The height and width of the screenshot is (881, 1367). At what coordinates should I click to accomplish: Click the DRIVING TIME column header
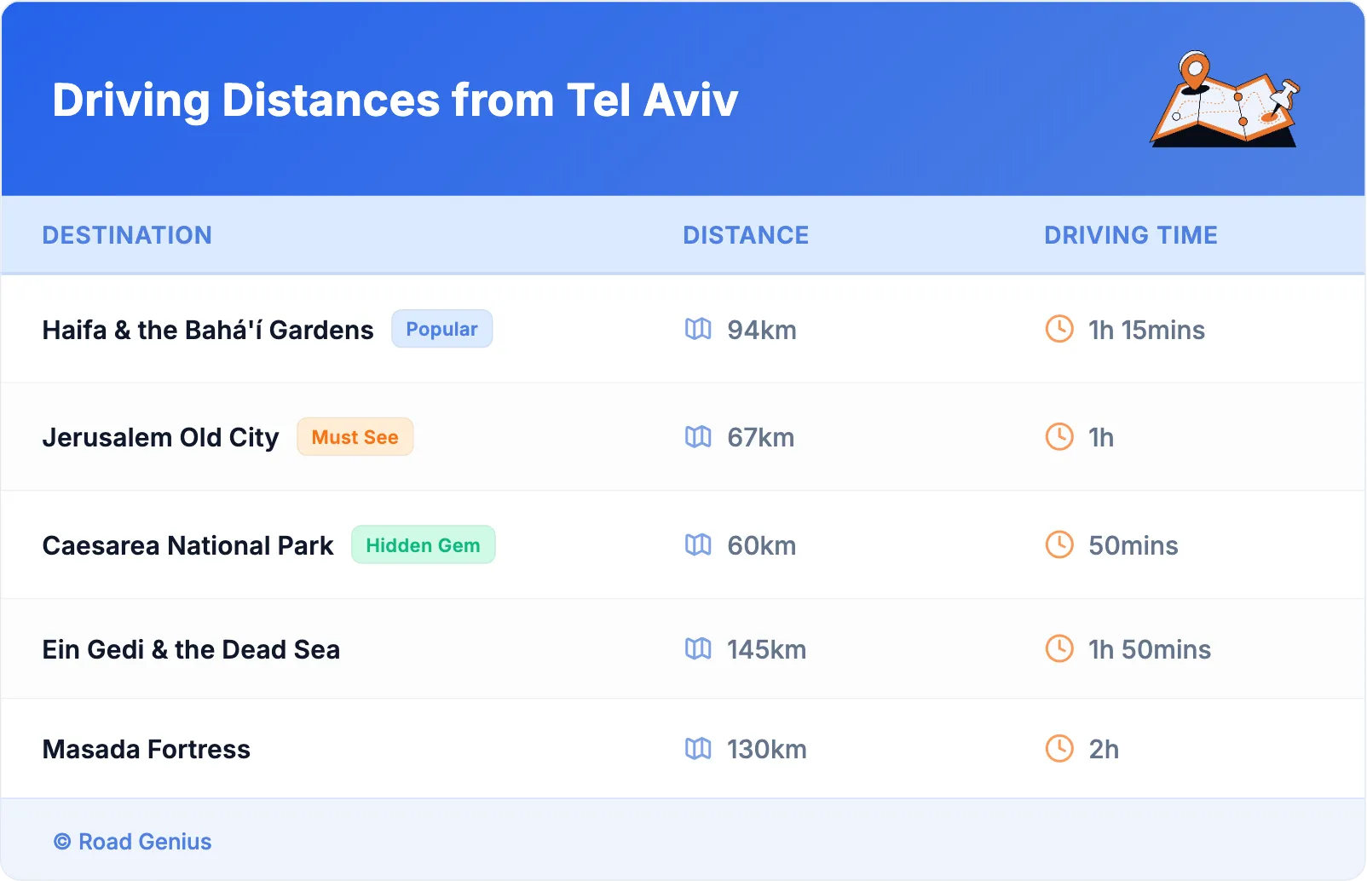tap(1131, 235)
